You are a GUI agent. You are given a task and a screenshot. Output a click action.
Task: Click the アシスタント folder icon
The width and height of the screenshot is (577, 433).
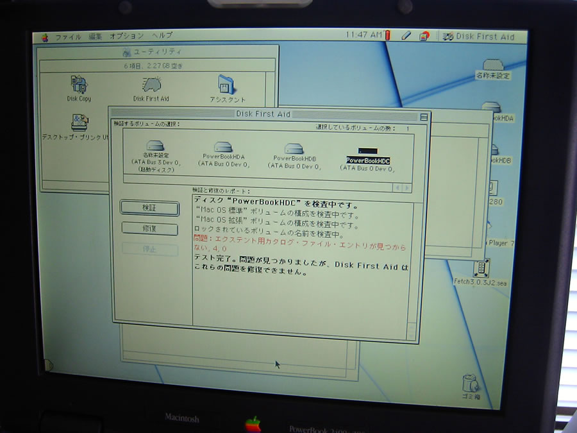228,89
